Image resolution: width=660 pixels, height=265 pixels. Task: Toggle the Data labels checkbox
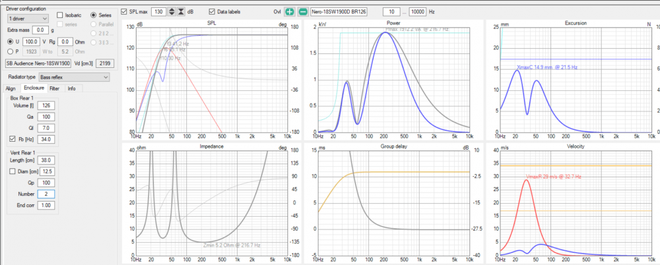click(x=212, y=12)
